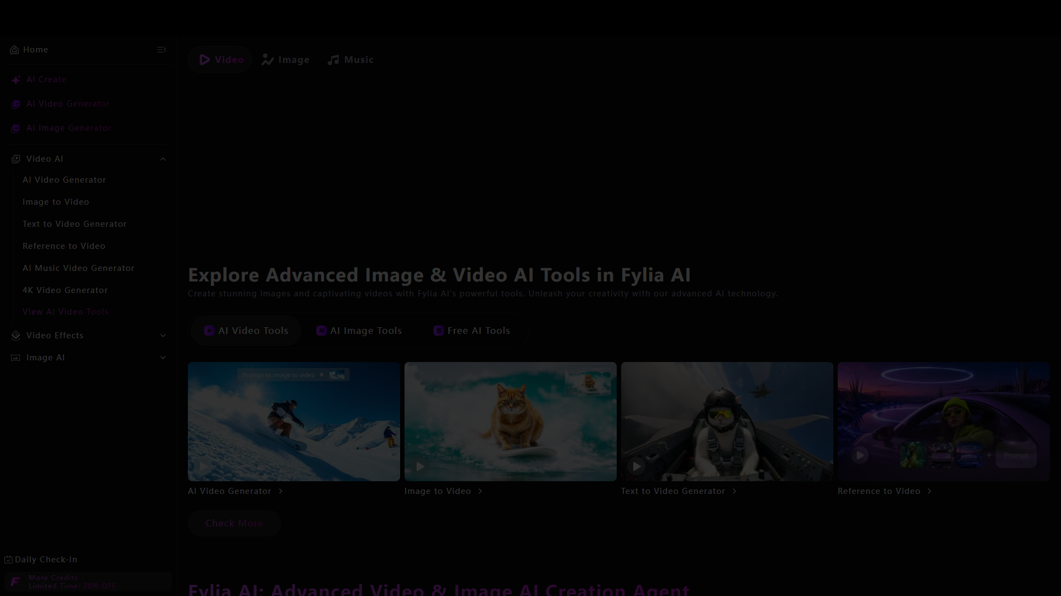Click the Video AI section icon
Image resolution: width=1061 pixels, height=596 pixels.
click(x=16, y=159)
